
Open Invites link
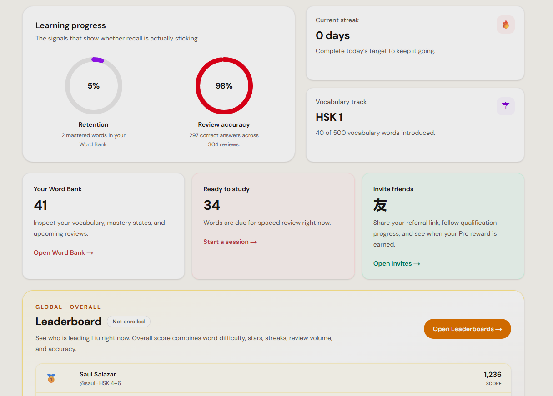[x=397, y=263]
